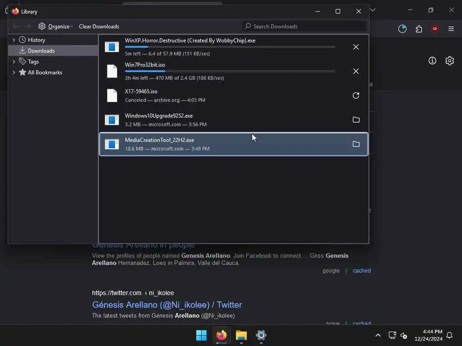Image resolution: width=462 pixels, height=346 pixels.
Task: Click the cached link beside google
Action: [x=362, y=271]
